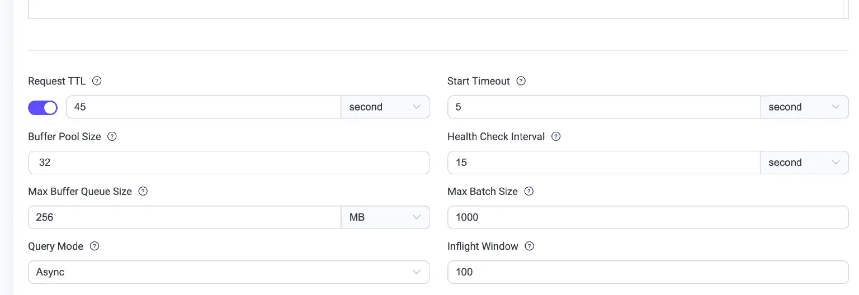This screenshot has width=859, height=295.
Task: Click the Health Check Interval help icon
Action: (x=556, y=136)
